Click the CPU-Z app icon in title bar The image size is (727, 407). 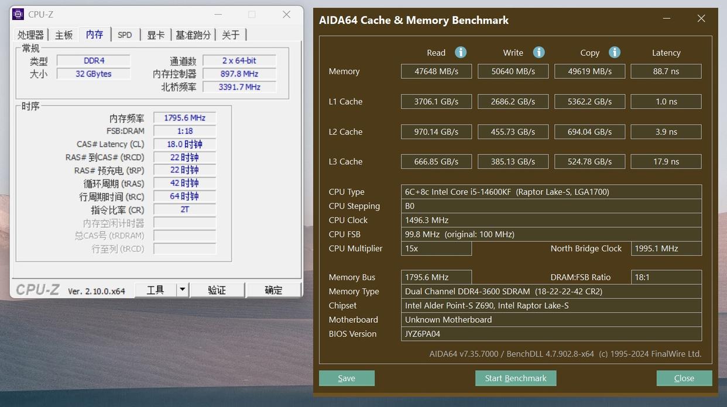pos(18,14)
